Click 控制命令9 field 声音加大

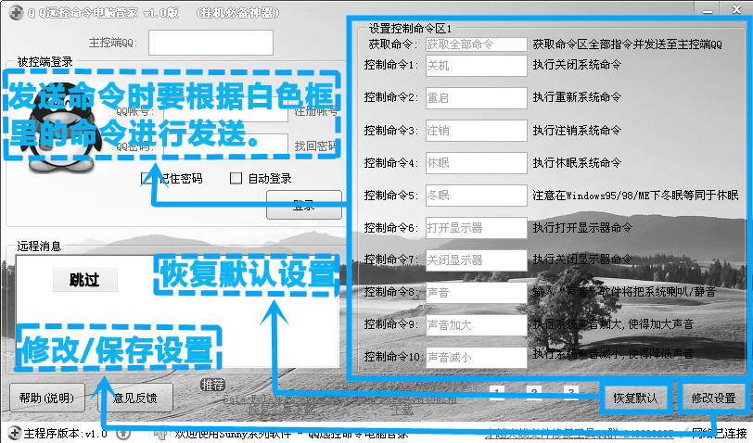click(475, 325)
